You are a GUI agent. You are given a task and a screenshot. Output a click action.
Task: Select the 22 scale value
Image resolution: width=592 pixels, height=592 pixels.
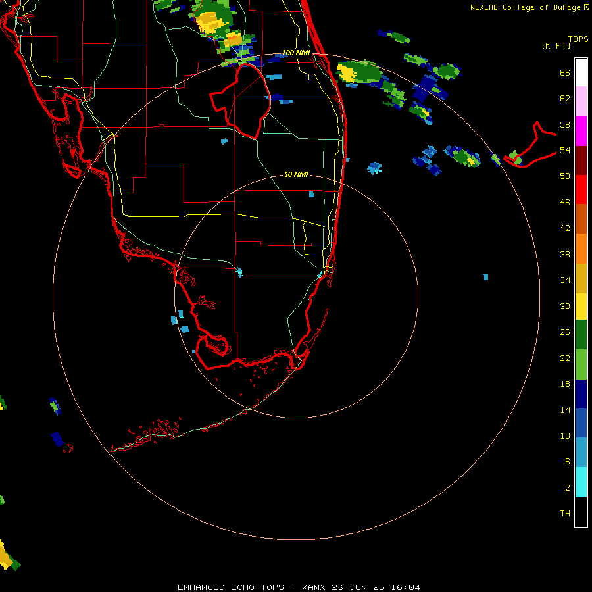(565, 358)
